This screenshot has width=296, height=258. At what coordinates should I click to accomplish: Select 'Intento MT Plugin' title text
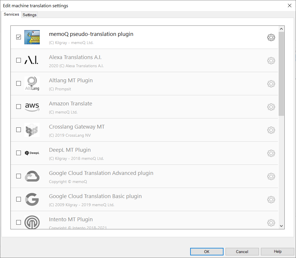71,219
